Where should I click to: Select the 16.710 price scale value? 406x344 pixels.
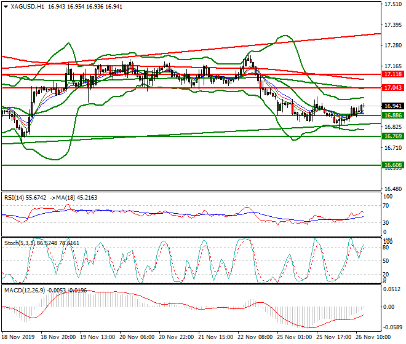tap(393, 148)
